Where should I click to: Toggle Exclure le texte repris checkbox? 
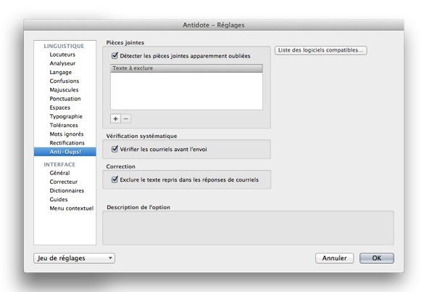(x=115, y=179)
